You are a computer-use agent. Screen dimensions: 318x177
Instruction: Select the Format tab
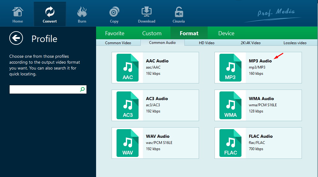(x=189, y=33)
